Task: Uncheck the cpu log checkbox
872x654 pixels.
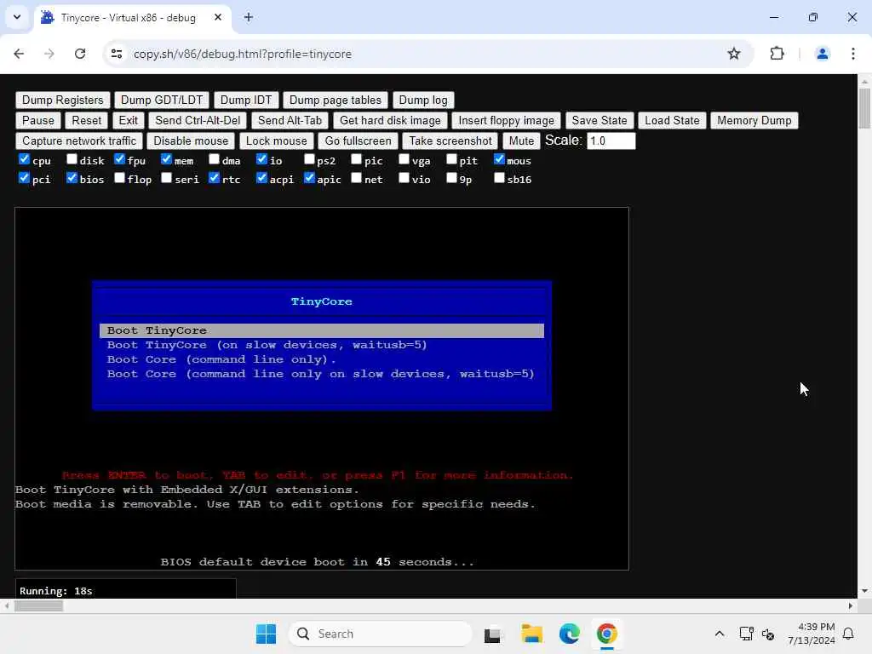Action: click(x=24, y=159)
